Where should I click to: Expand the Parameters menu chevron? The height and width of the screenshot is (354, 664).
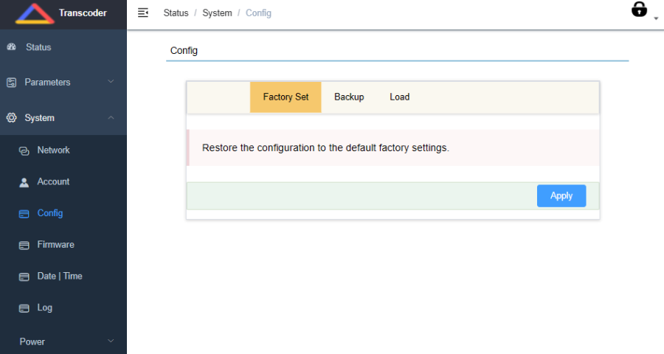(x=111, y=82)
